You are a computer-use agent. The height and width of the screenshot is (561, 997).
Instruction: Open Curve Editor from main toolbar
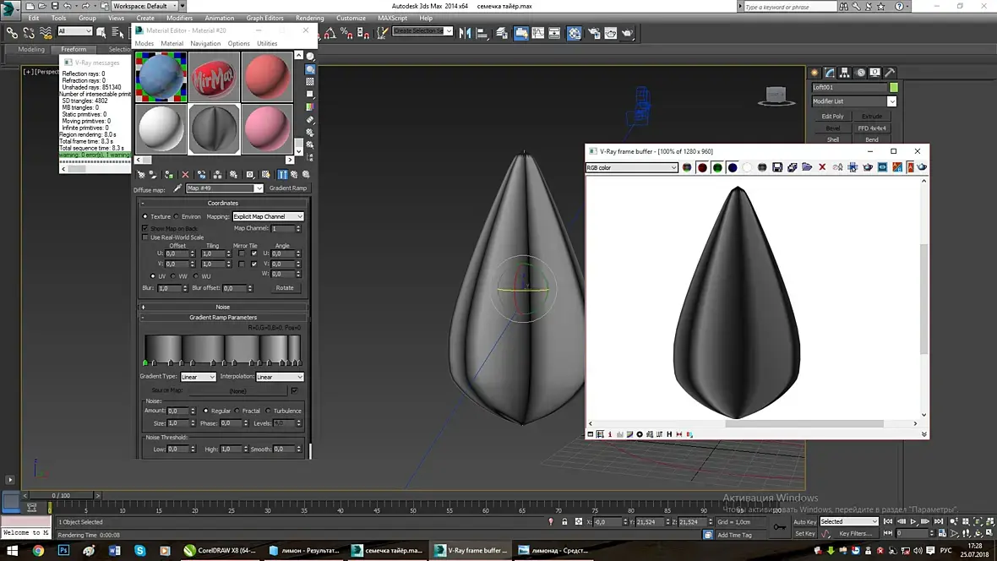(x=538, y=33)
